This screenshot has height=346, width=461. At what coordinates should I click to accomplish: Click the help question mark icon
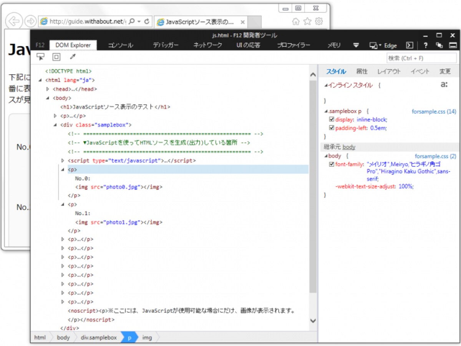tap(426, 45)
